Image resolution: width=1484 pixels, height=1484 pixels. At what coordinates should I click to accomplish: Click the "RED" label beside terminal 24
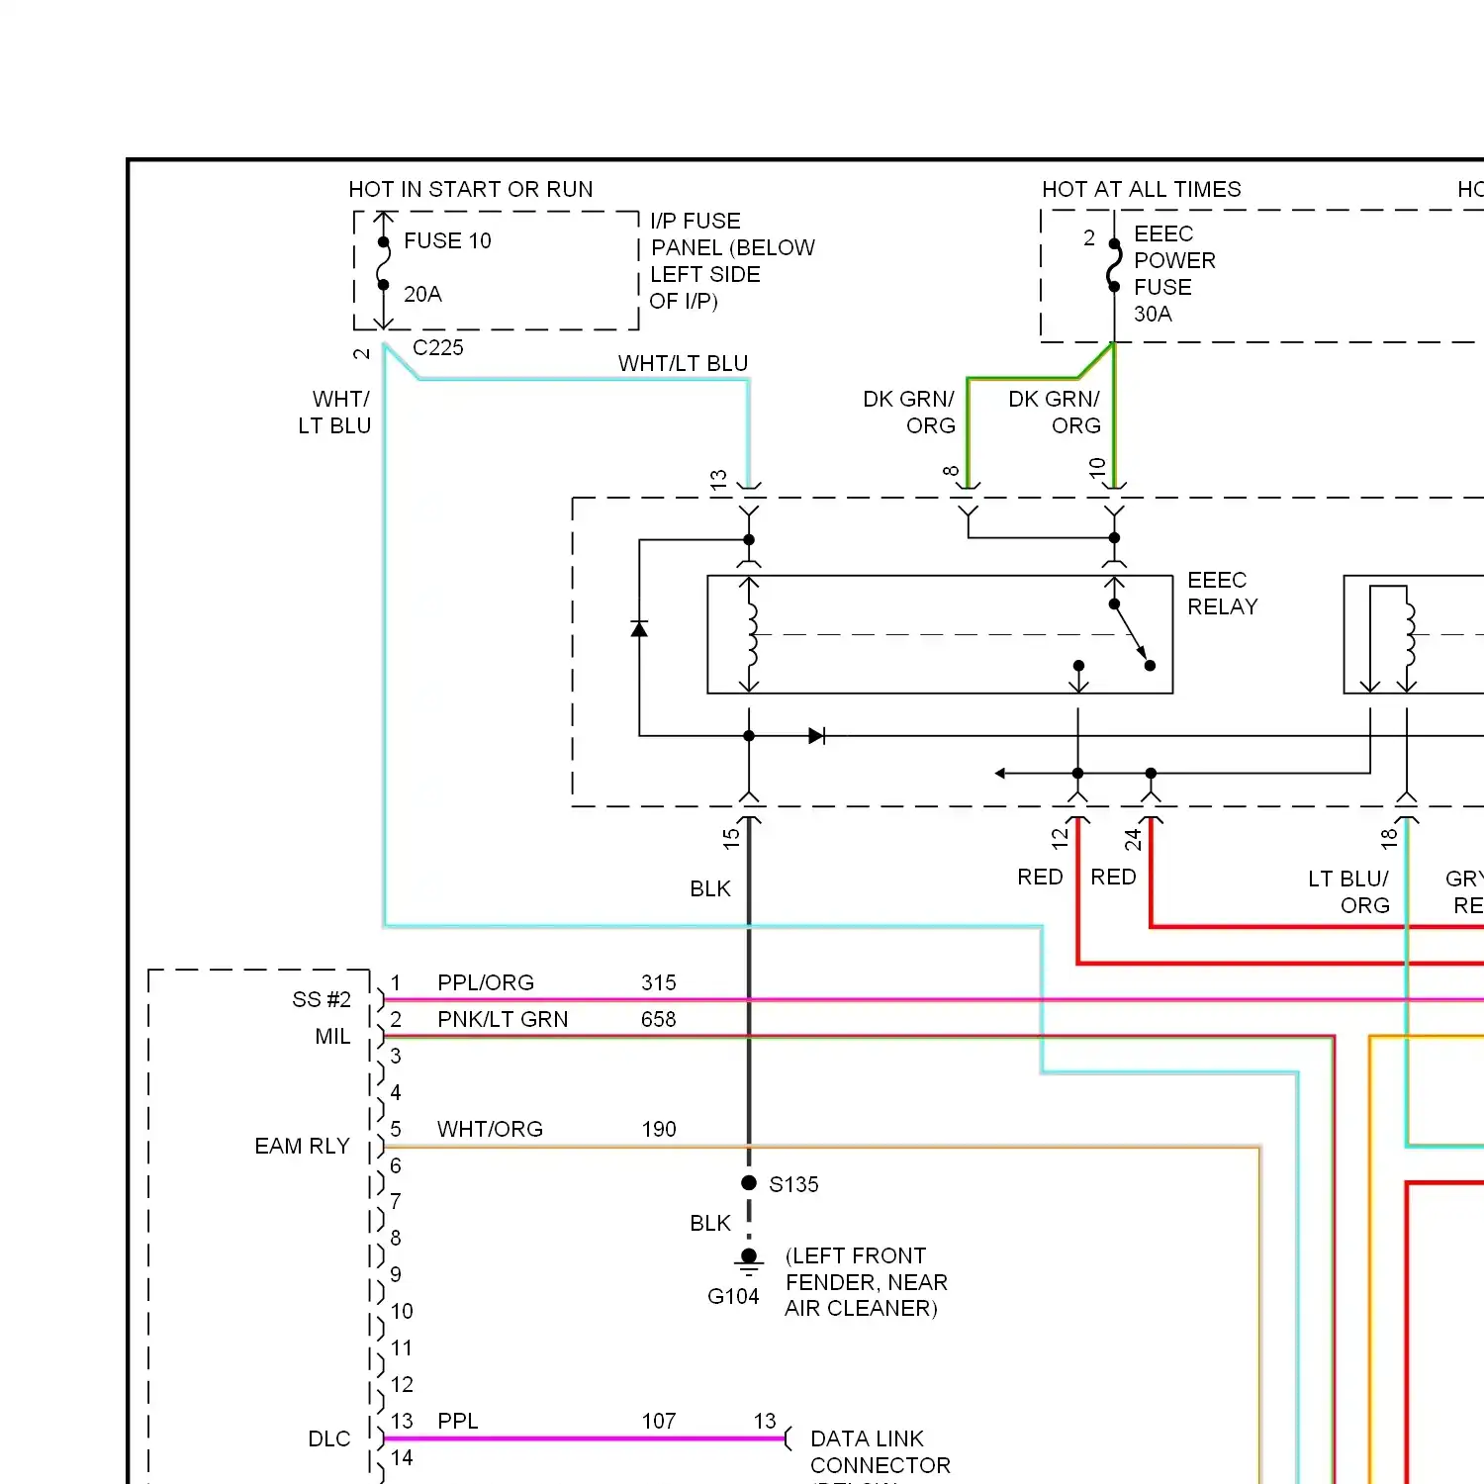point(1113,877)
